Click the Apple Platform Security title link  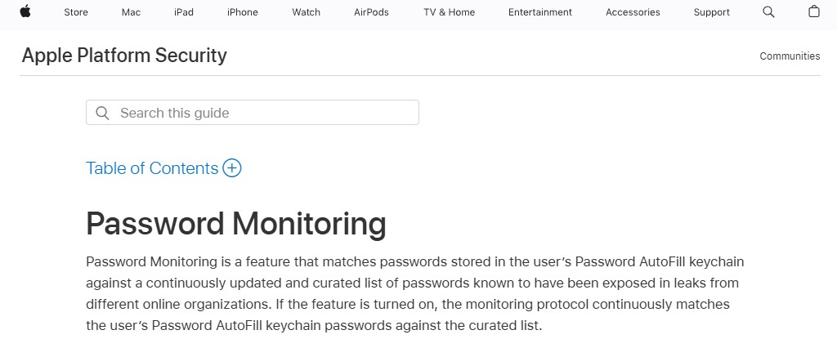(x=124, y=56)
